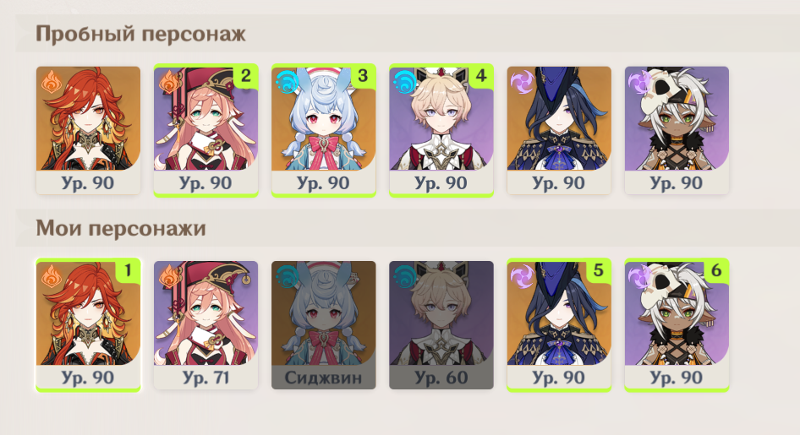Select trial Clorinde with Electro icon

(559, 130)
